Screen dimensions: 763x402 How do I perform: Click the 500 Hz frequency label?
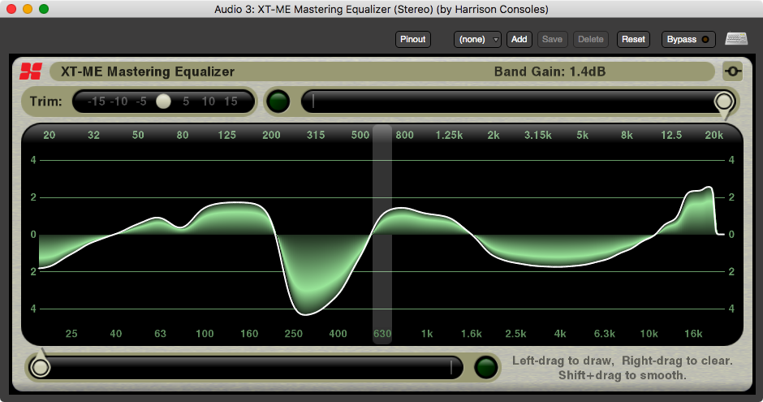point(360,136)
